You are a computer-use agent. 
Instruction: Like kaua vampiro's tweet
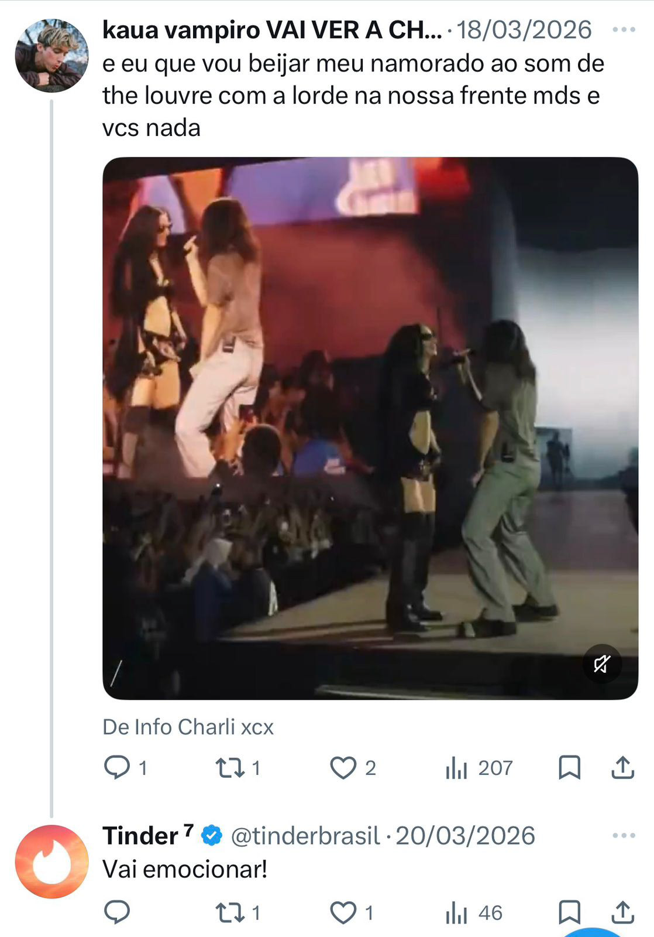pyautogui.click(x=343, y=767)
